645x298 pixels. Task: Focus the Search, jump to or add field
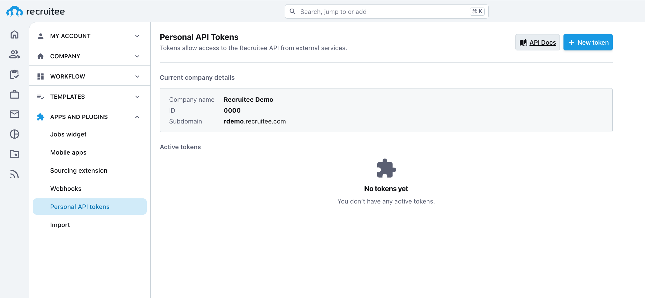click(x=387, y=11)
